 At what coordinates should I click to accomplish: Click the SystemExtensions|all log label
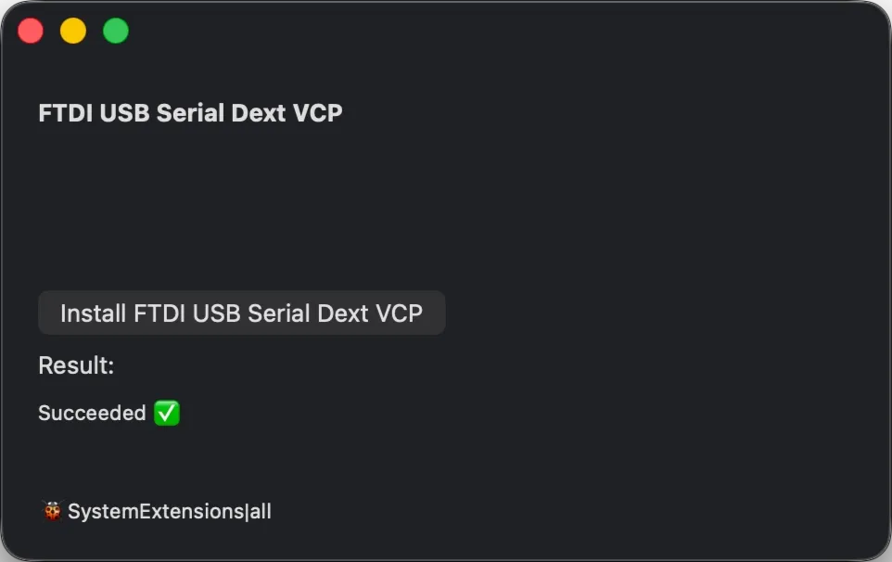click(x=169, y=511)
